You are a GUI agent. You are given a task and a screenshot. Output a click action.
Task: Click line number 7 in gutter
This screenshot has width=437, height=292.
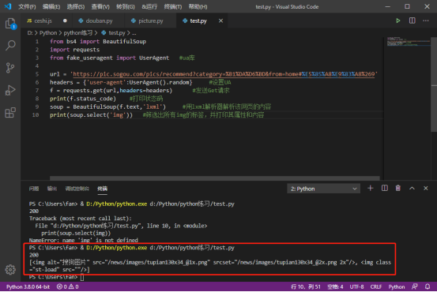click(x=37, y=91)
